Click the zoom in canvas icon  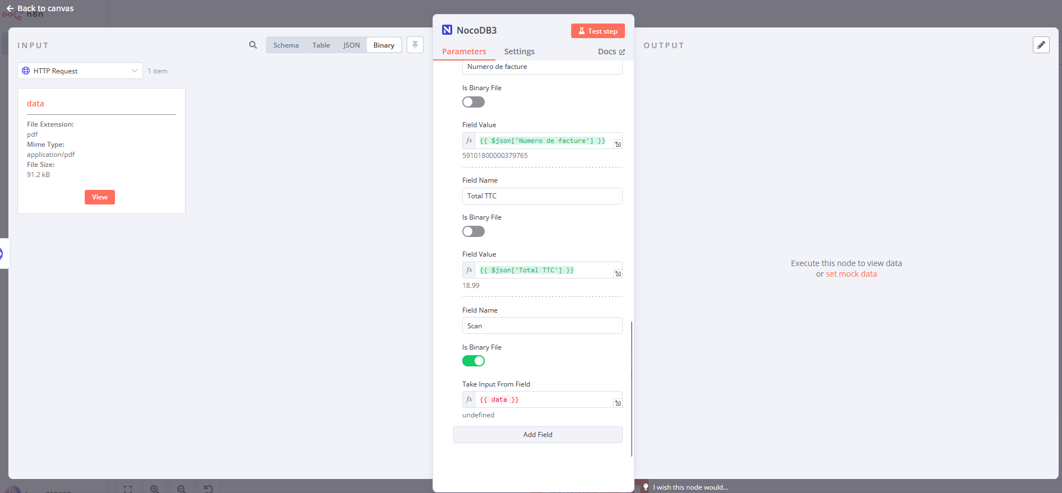coord(155,489)
